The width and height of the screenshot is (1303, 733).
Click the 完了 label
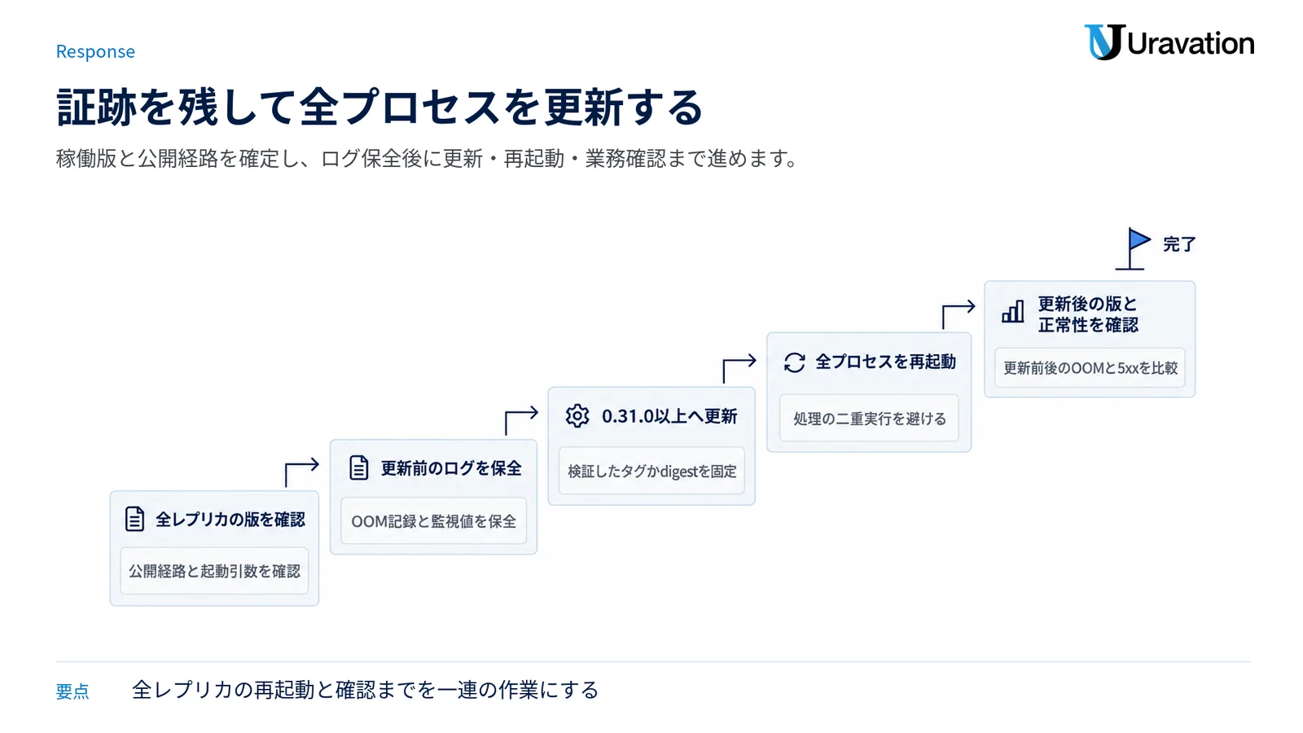(x=1179, y=244)
